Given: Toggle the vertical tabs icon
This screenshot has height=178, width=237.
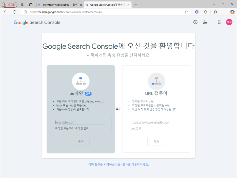Looking at the screenshot, I should 31,5.
